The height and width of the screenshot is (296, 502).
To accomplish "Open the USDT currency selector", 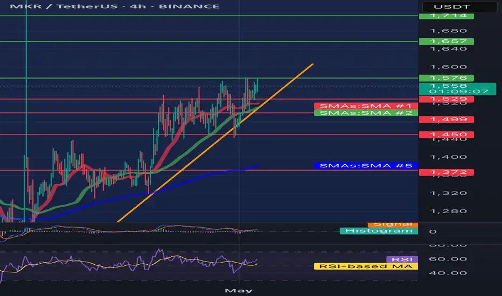I will click(x=460, y=6).
